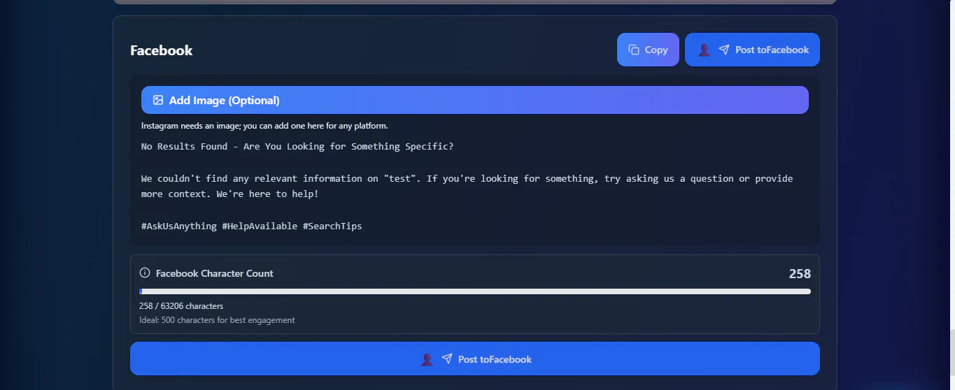Click the Facebook section heading
Image resolution: width=955 pixels, height=390 pixels.
(x=162, y=50)
